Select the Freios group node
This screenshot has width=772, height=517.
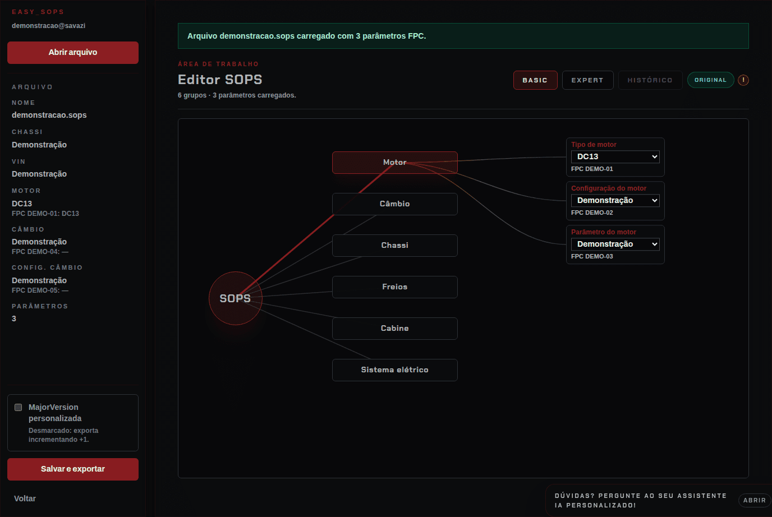coord(395,287)
